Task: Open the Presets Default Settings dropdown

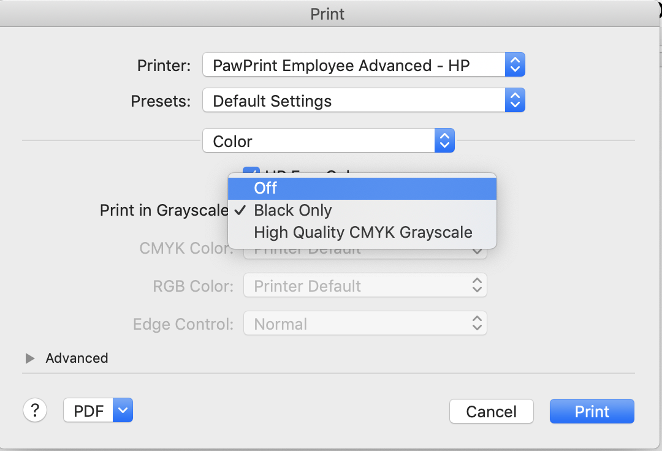Action: 363,100
